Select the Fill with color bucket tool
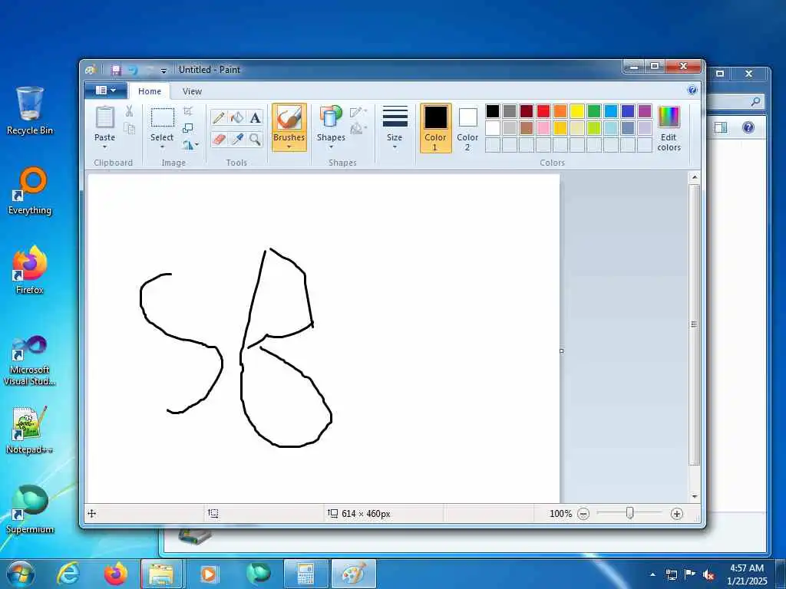This screenshot has width=786, height=589. tap(236, 118)
